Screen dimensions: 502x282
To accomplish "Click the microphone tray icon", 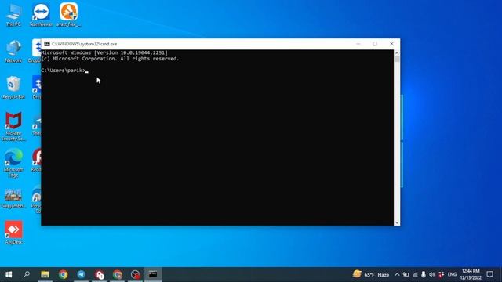I will point(424,274).
